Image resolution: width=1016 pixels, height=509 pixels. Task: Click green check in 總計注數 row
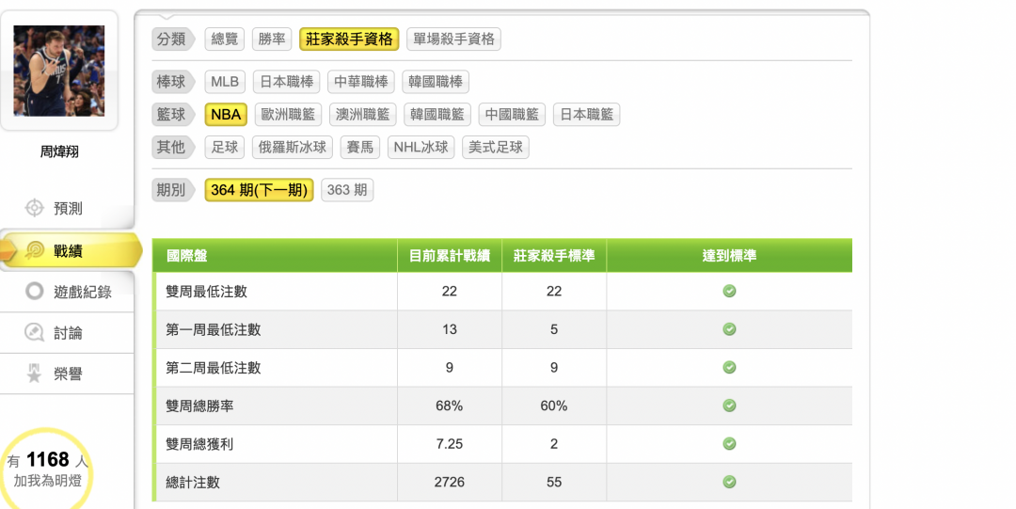(729, 482)
